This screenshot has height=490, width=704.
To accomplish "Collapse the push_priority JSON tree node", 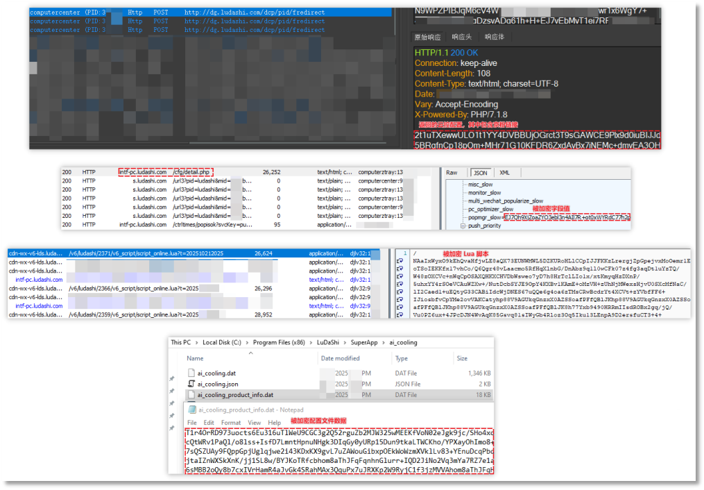I will pos(463,226).
